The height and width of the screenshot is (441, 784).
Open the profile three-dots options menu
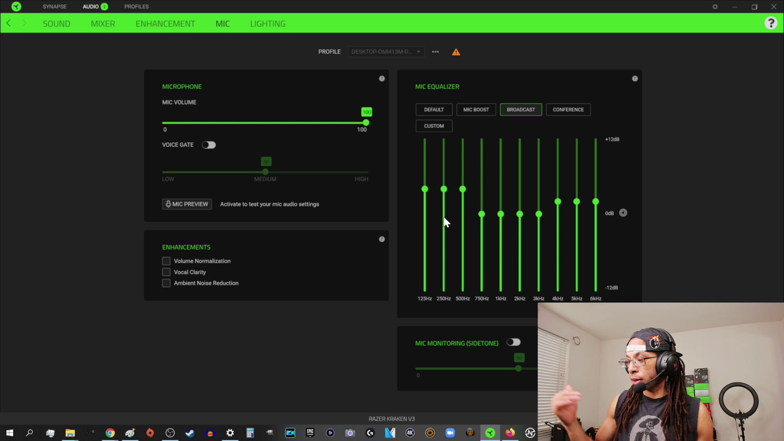click(435, 52)
